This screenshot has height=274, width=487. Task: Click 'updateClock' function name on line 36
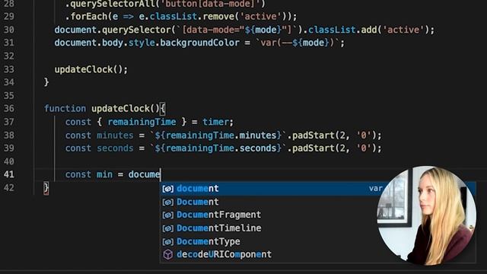click(x=120, y=109)
